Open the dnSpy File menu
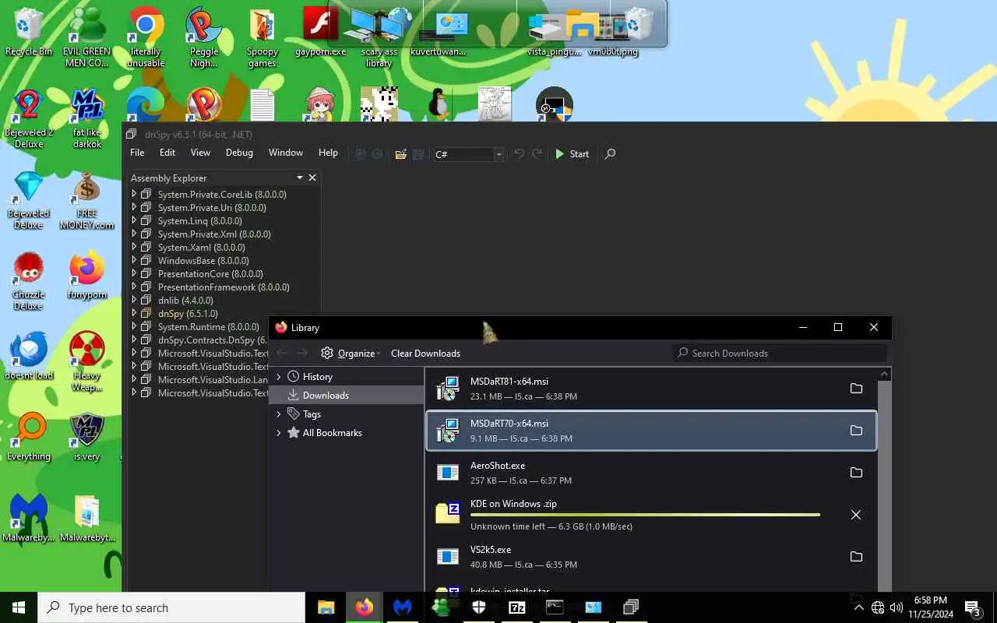 (x=137, y=153)
